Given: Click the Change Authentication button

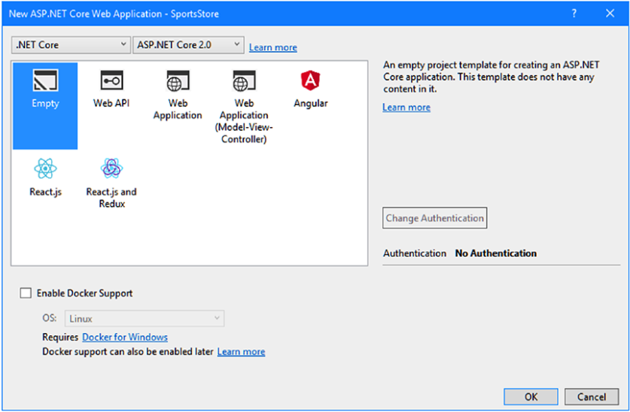Looking at the screenshot, I should coord(435,218).
